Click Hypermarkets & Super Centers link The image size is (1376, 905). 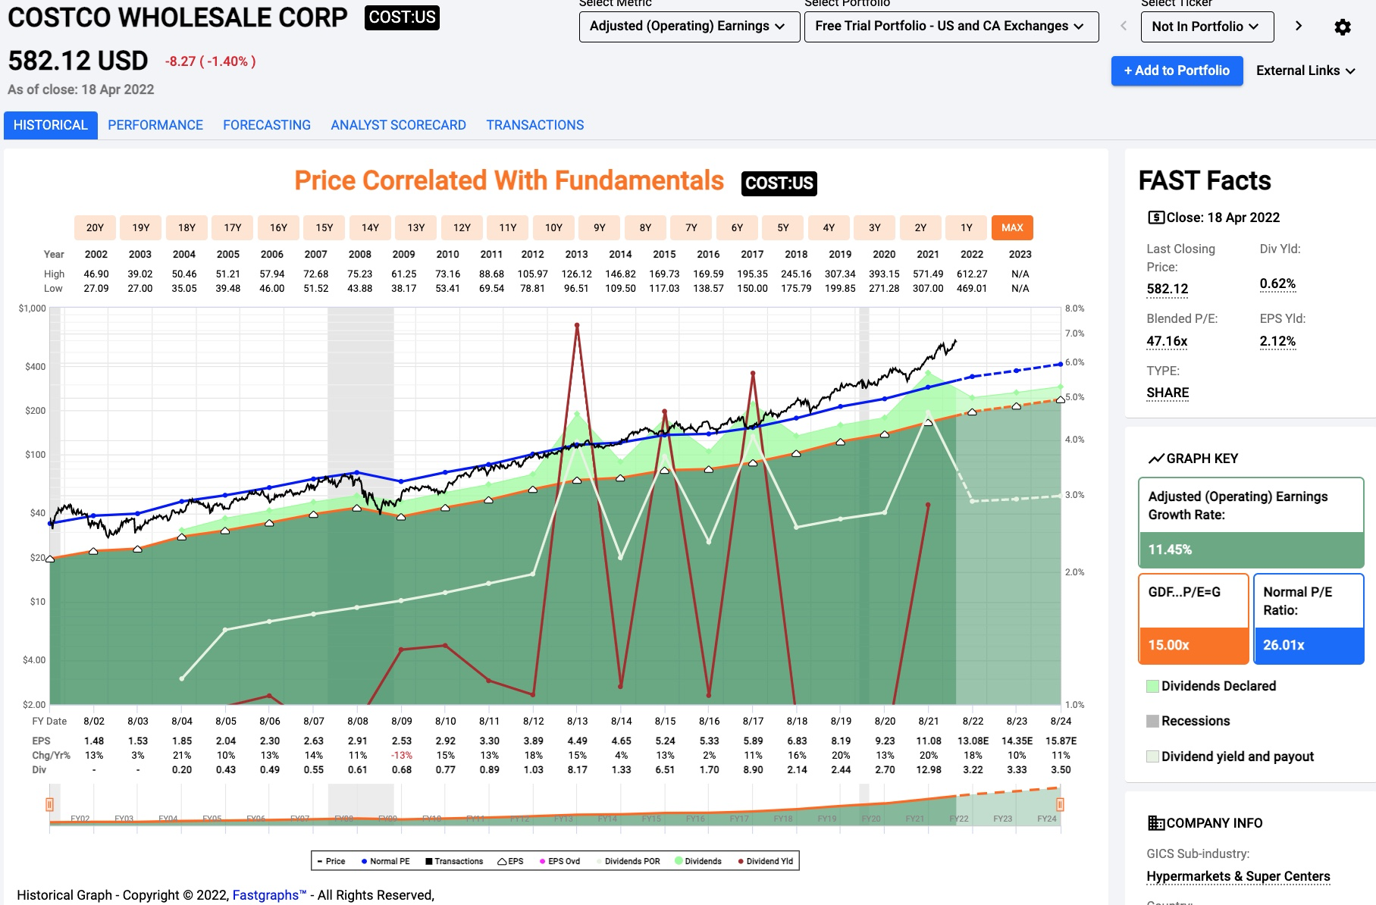pos(1238,876)
